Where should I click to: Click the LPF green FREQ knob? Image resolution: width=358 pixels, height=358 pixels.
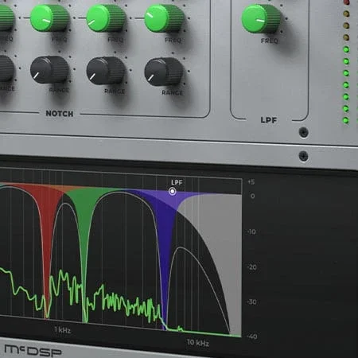click(x=261, y=19)
